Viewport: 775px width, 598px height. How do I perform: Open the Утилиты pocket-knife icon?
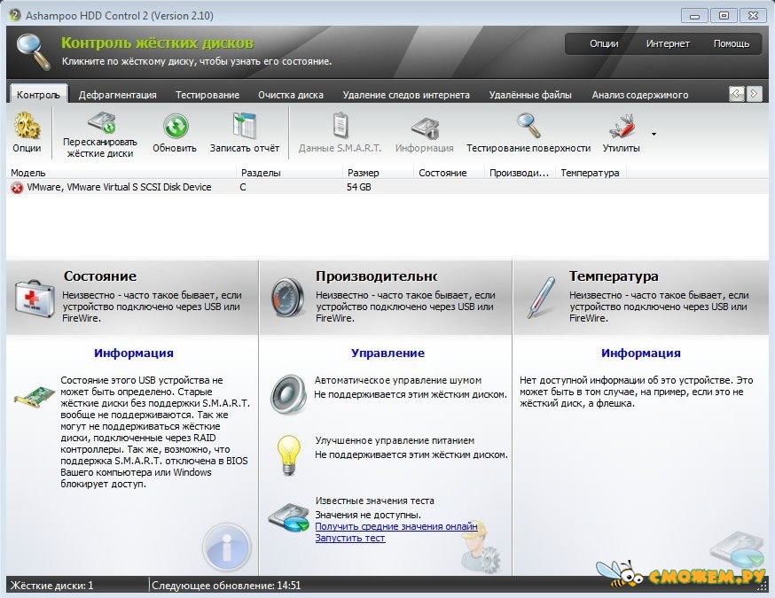coord(622,126)
